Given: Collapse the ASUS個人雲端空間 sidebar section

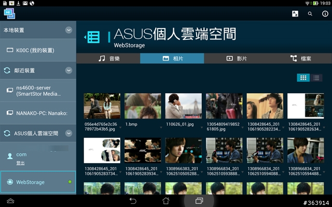Looking at the screenshot, I should pyautogui.click(x=68, y=134).
